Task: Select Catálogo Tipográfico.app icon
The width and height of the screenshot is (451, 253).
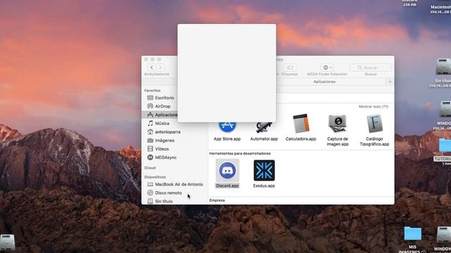Action: click(x=374, y=124)
